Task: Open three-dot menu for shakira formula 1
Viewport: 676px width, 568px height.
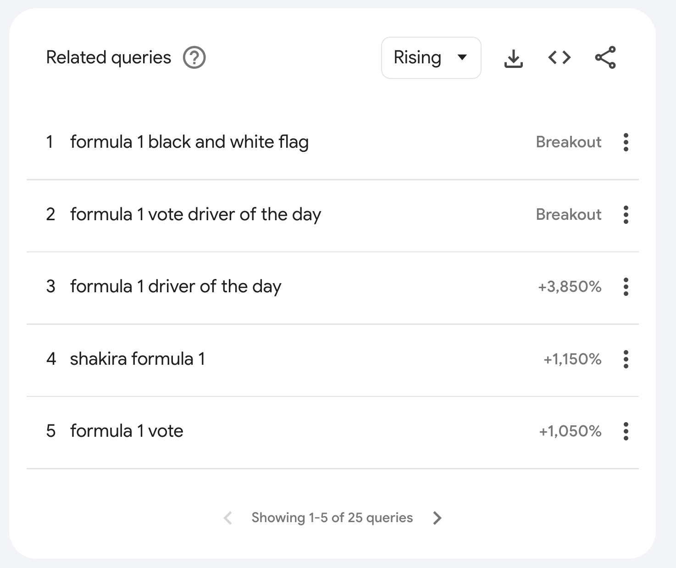Action: coord(626,359)
